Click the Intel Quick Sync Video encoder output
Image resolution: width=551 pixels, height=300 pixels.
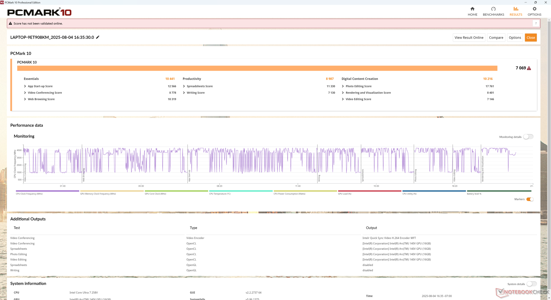389,238
